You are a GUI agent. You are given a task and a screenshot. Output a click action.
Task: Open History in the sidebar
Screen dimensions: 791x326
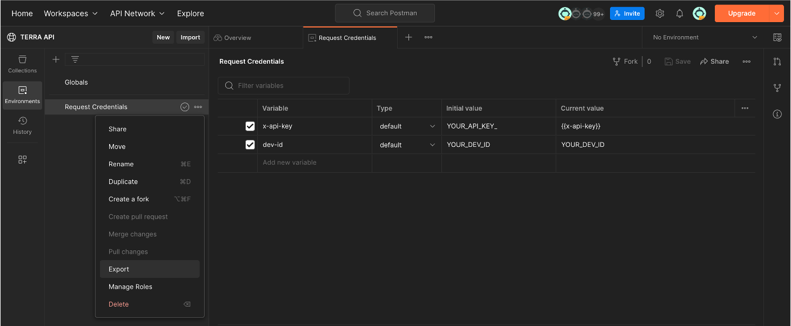click(x=22, y=125)
